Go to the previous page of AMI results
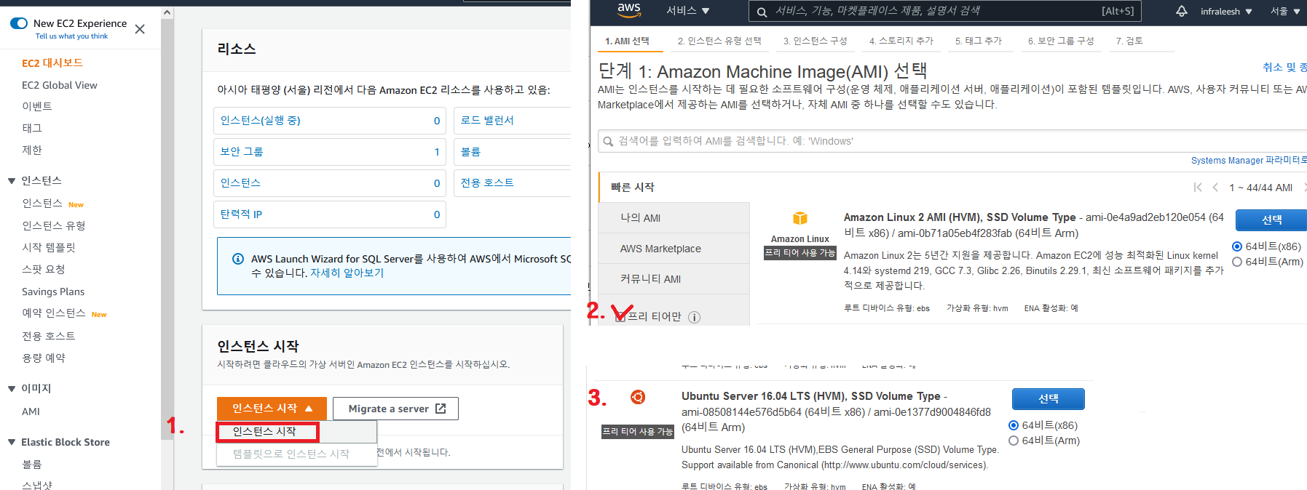Viewport: 1307px width, 490px height. click(x=1215, y=188)
